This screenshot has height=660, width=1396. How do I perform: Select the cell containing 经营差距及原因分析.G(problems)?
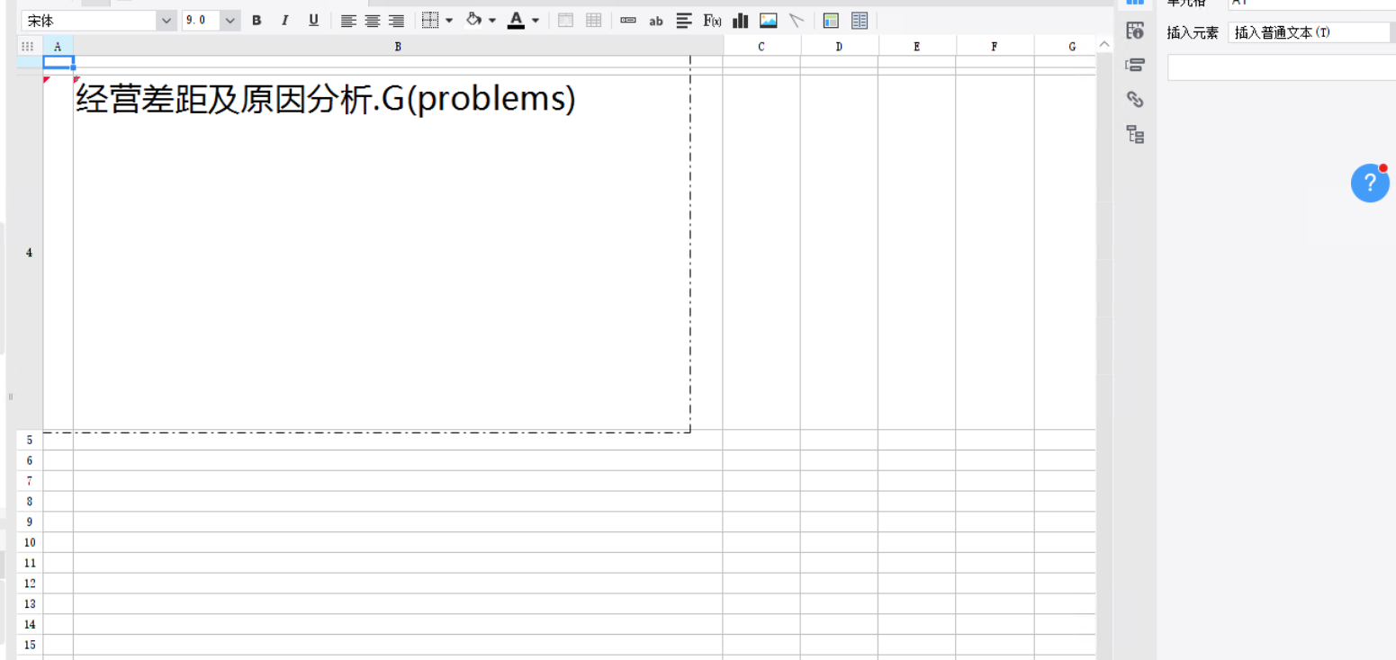398,253
